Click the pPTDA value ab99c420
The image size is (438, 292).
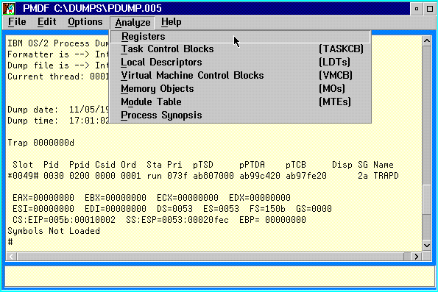[x=260, y=176]
